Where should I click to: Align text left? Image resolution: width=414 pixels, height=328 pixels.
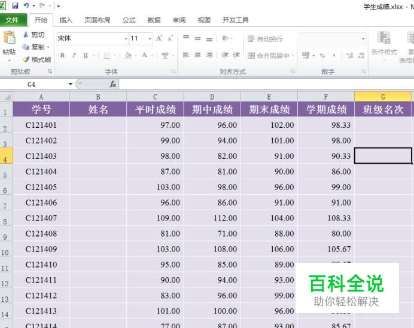point(186,55)
